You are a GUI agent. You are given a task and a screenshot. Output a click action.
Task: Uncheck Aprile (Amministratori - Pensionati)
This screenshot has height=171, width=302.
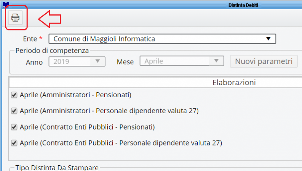click(14, 95)
